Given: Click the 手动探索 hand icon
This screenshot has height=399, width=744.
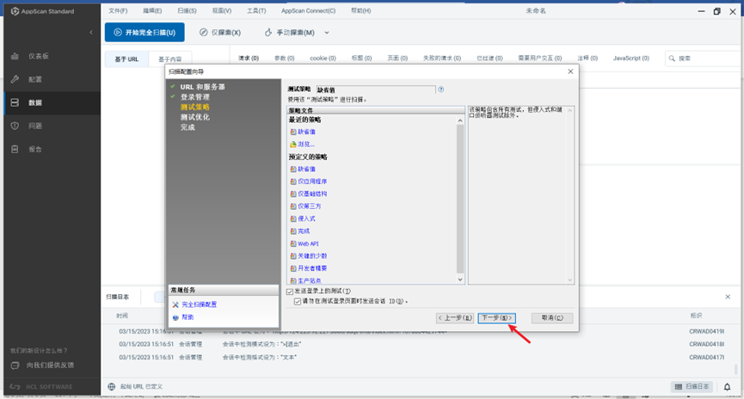Looking at the screenshot, I should click(268, 33).
